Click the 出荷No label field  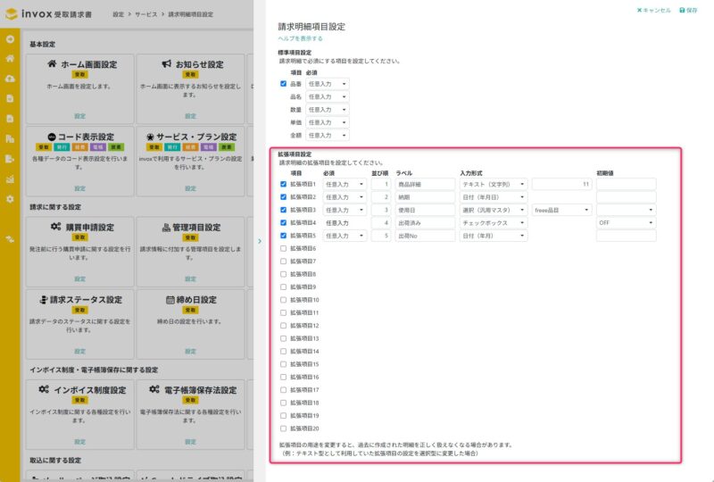[x=426, y=236]
